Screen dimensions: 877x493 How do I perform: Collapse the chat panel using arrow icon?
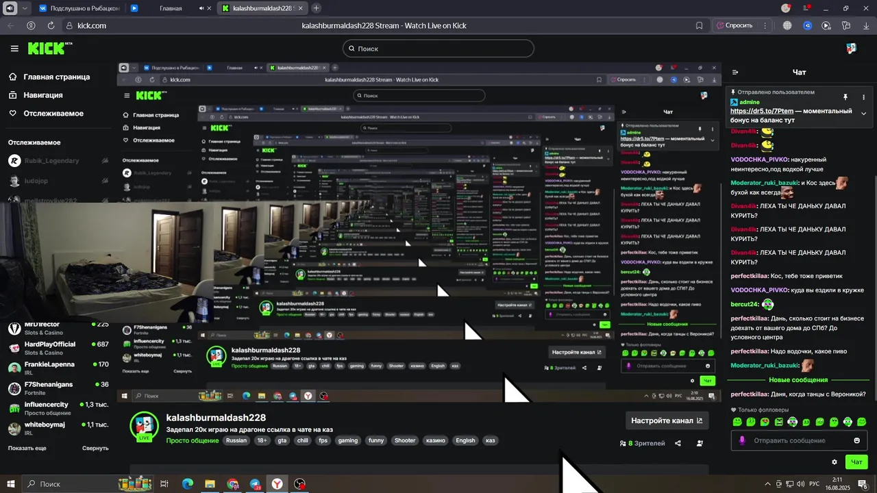click(x=735, y=72)
